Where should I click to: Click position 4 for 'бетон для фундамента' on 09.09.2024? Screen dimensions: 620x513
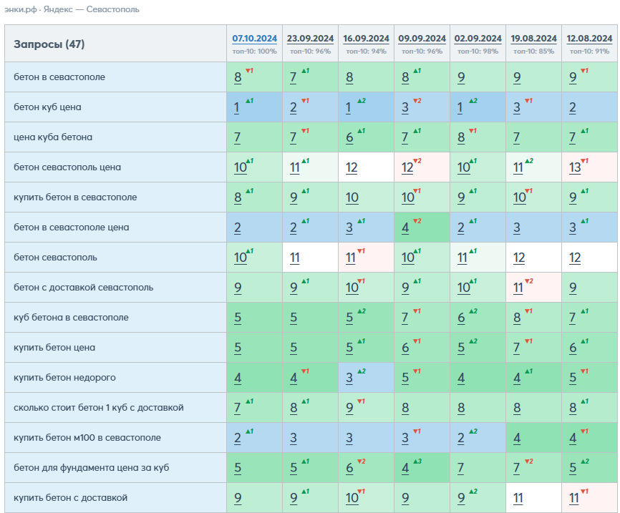(x=405, y=468)
